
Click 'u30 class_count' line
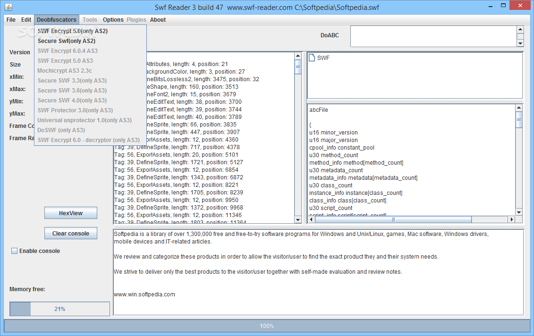click(331, 185)
